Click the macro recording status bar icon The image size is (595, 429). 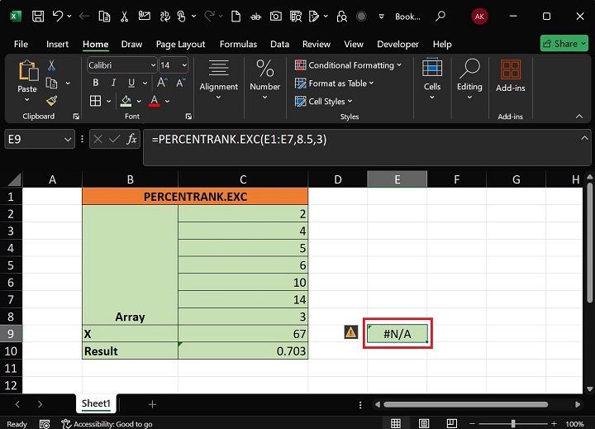[45, 424]
